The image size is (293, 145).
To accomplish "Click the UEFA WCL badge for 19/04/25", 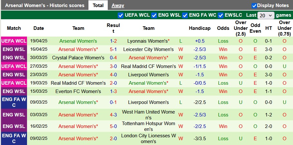I will (x=14, y=41).
